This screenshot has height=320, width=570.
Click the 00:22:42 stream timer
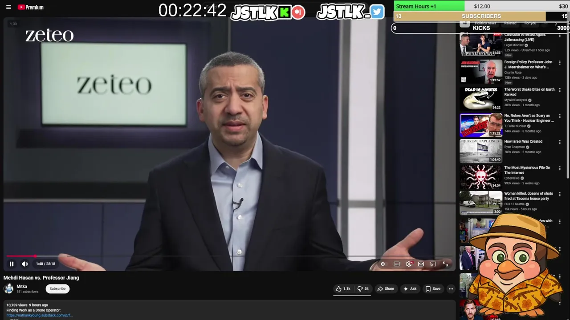(x=192, y=11)
